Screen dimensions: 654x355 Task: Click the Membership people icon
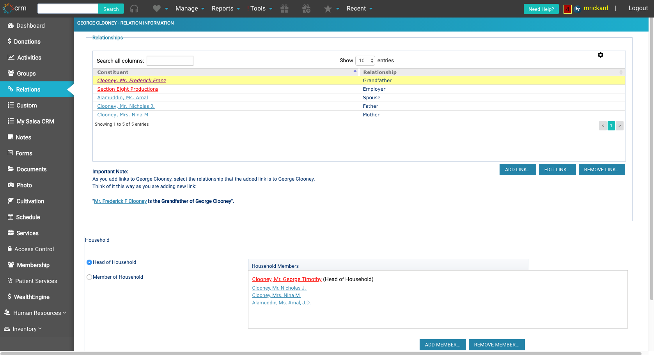click(x=11, y=265)
